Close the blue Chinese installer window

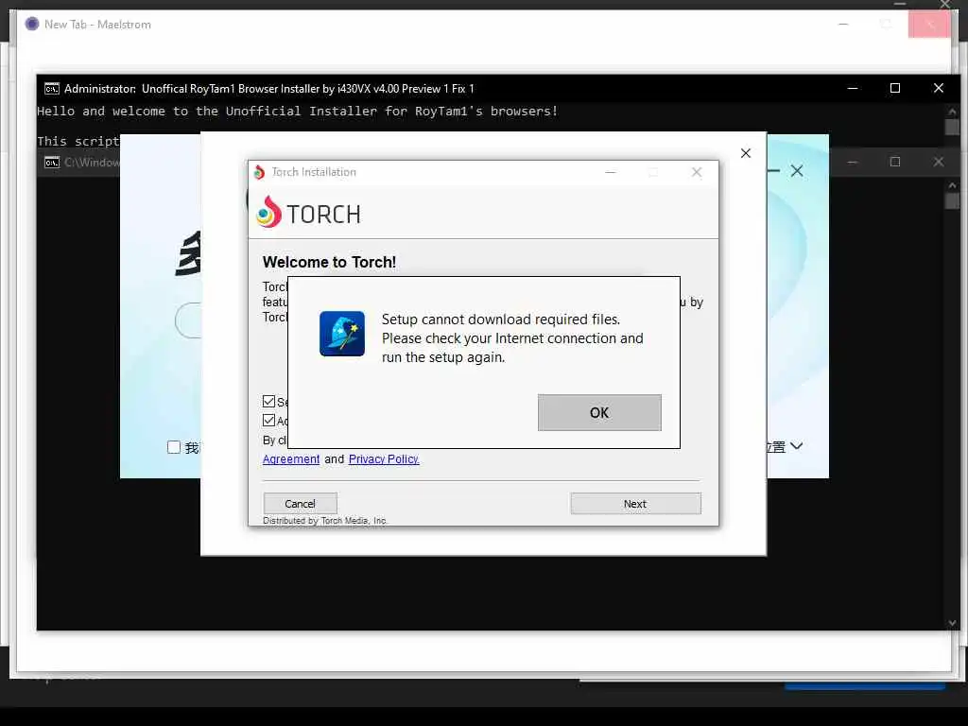pyautogui.click(x=797, y=171)
